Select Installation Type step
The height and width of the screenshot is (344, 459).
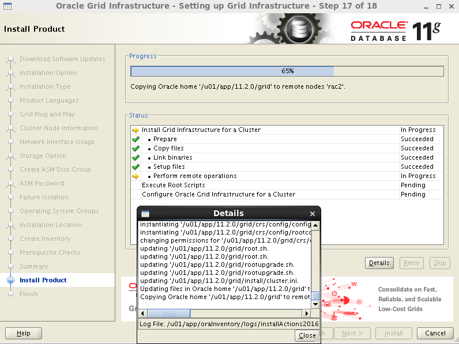[x=45, y=86]
